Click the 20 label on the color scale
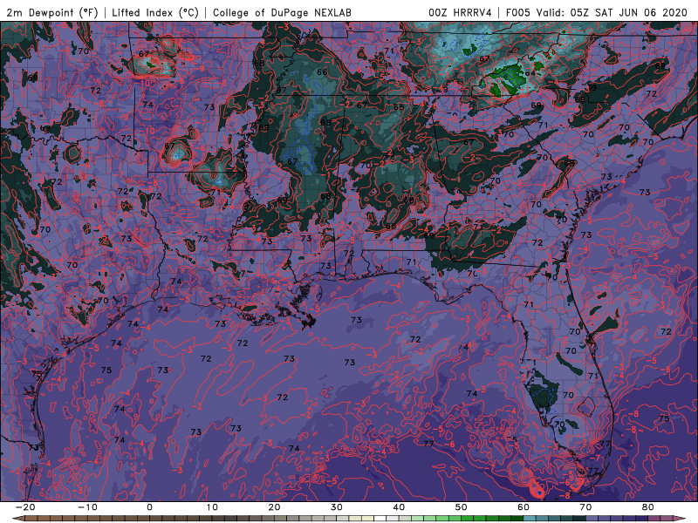698x523 pixels. (274, 507)
